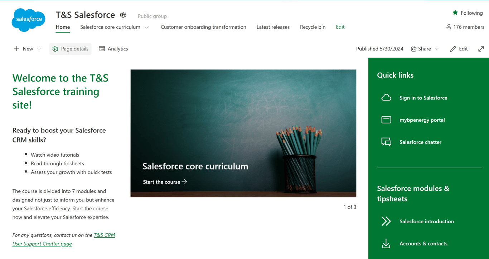Click the card icon beside mybpenergy portal
489x259 pixels.
pyautogui.click(x=386, y=120)
